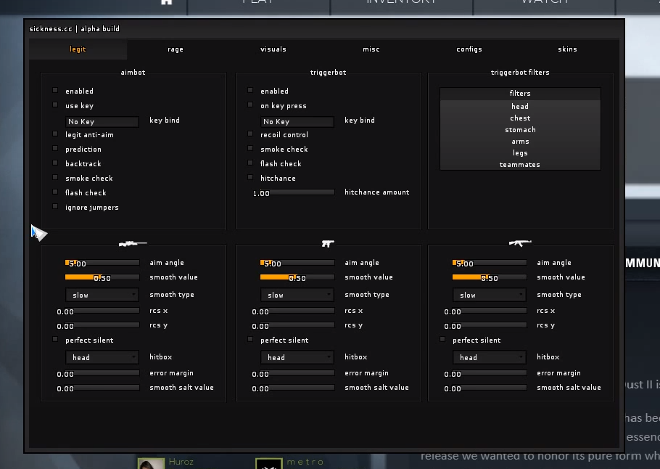The width and height of the screenshot is (660, 469).
Task: Open the configs tab
Action: coord(469,49)
